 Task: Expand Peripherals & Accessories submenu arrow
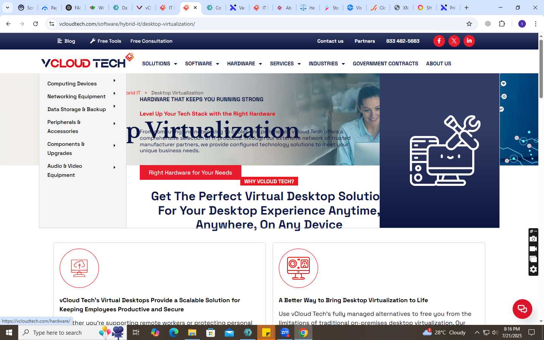point(114,124)
